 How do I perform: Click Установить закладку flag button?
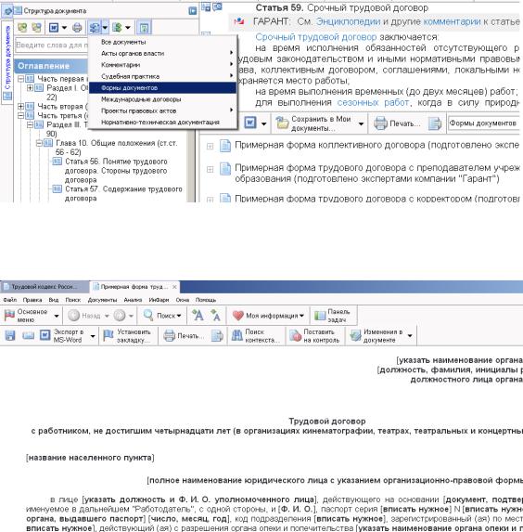point(127,335)
